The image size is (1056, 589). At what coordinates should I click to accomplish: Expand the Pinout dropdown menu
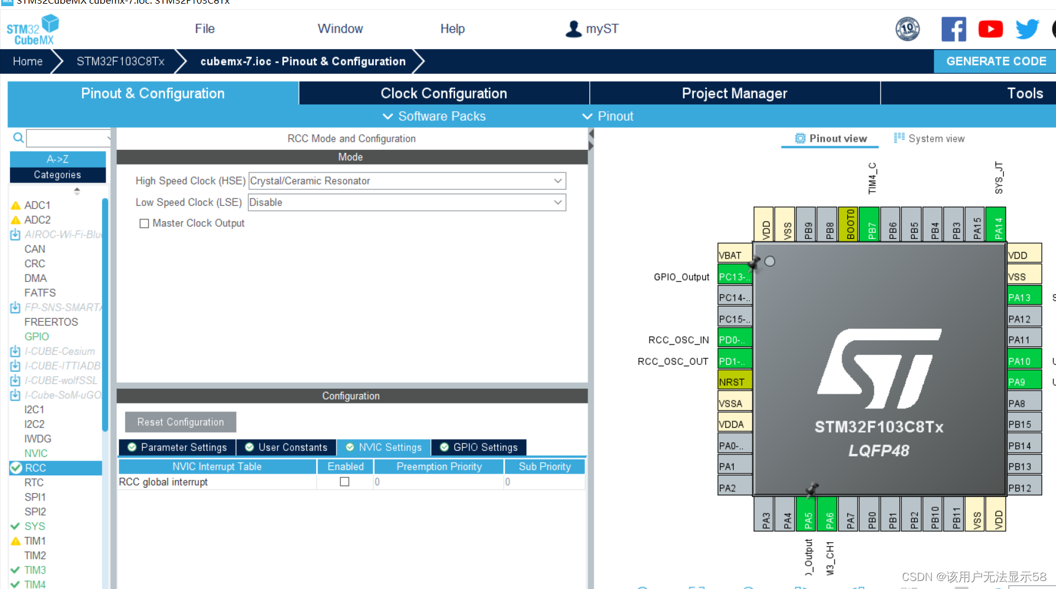click(608, 116)
